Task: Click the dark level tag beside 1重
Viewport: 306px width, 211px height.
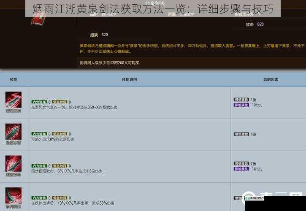Action: click(x=241, y=100)
